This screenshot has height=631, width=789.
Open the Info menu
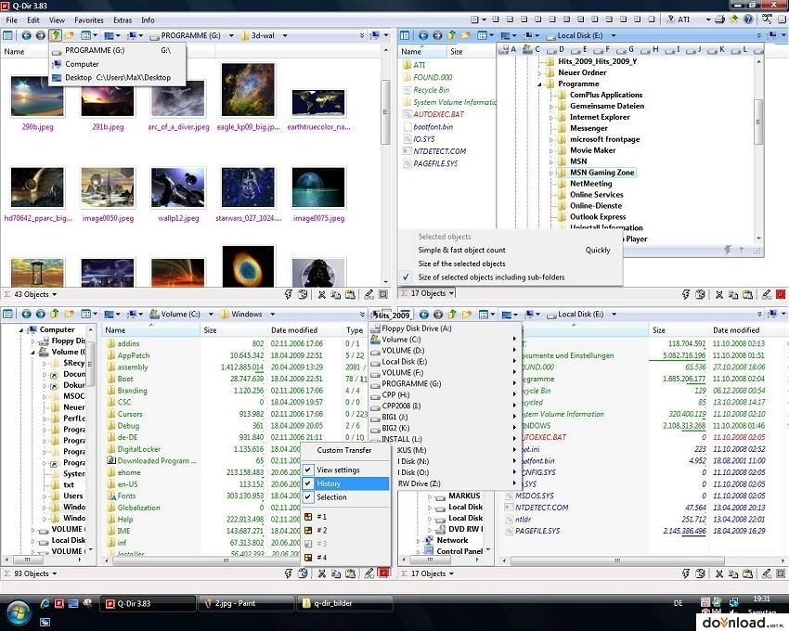[148, 20]
